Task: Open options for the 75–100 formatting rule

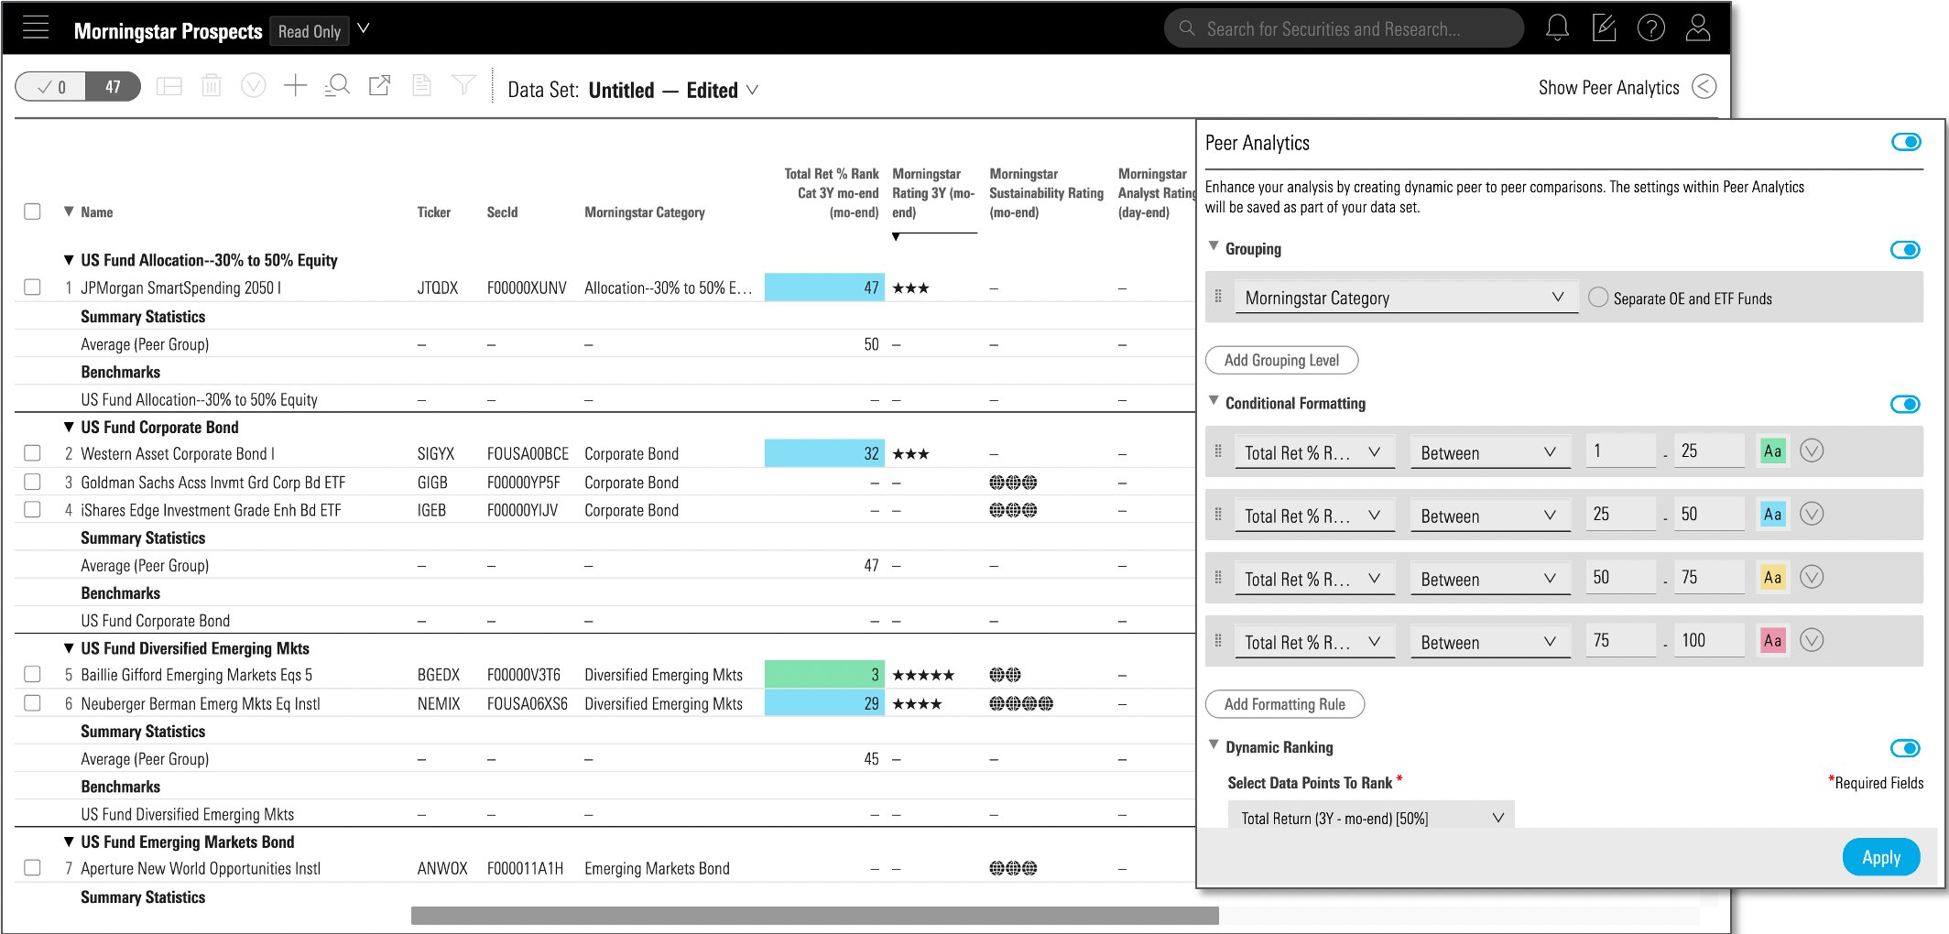Action: coord(1812,640)
